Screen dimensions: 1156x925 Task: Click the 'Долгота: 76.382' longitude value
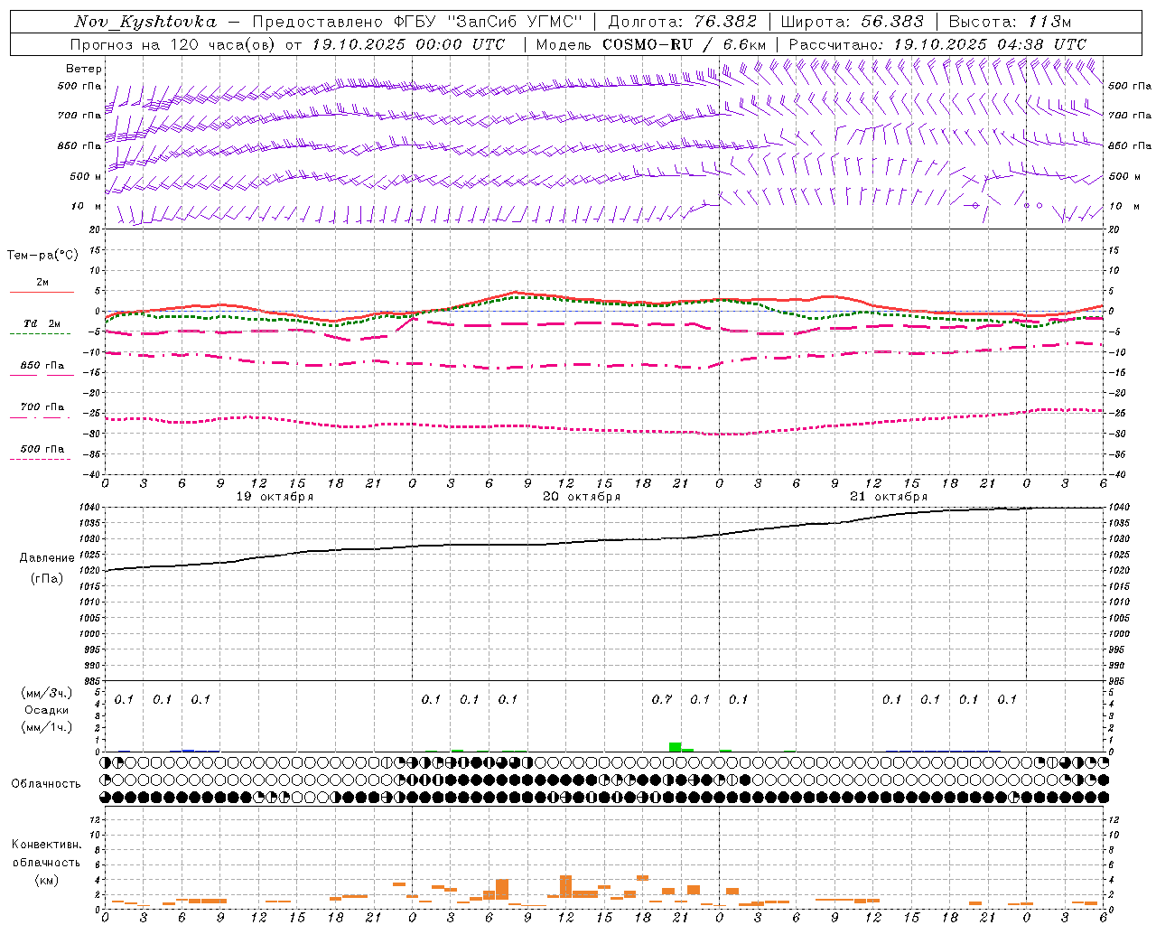click(682, 22)
